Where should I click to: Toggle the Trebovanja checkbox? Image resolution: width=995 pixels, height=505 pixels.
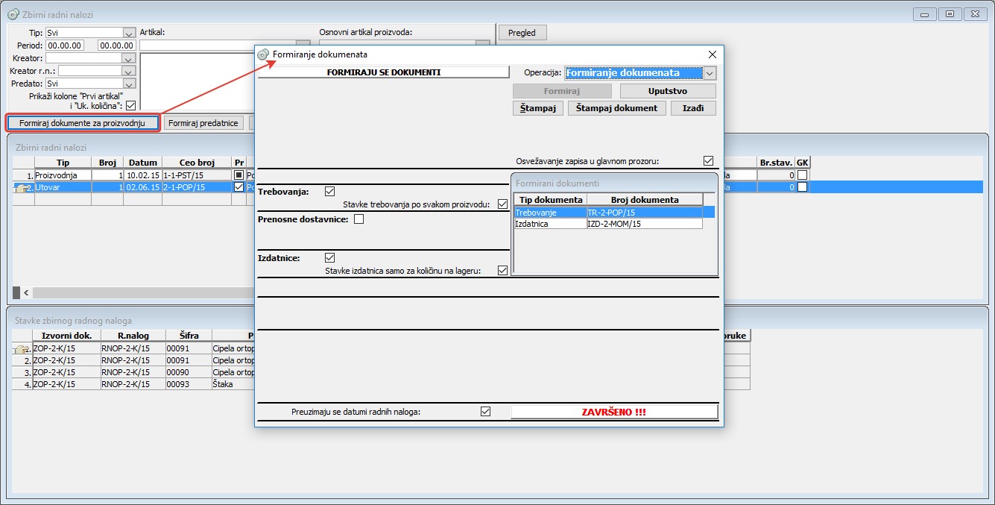tap(330, 192)
